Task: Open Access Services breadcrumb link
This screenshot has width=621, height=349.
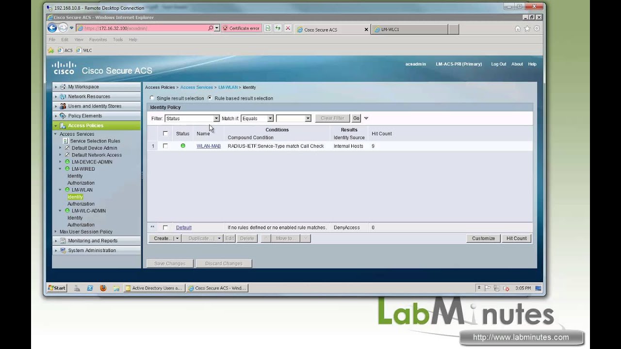Action: click(x=196, y=87)
